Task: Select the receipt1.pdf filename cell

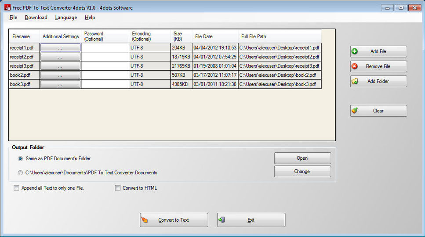Action: coord(25,47)
